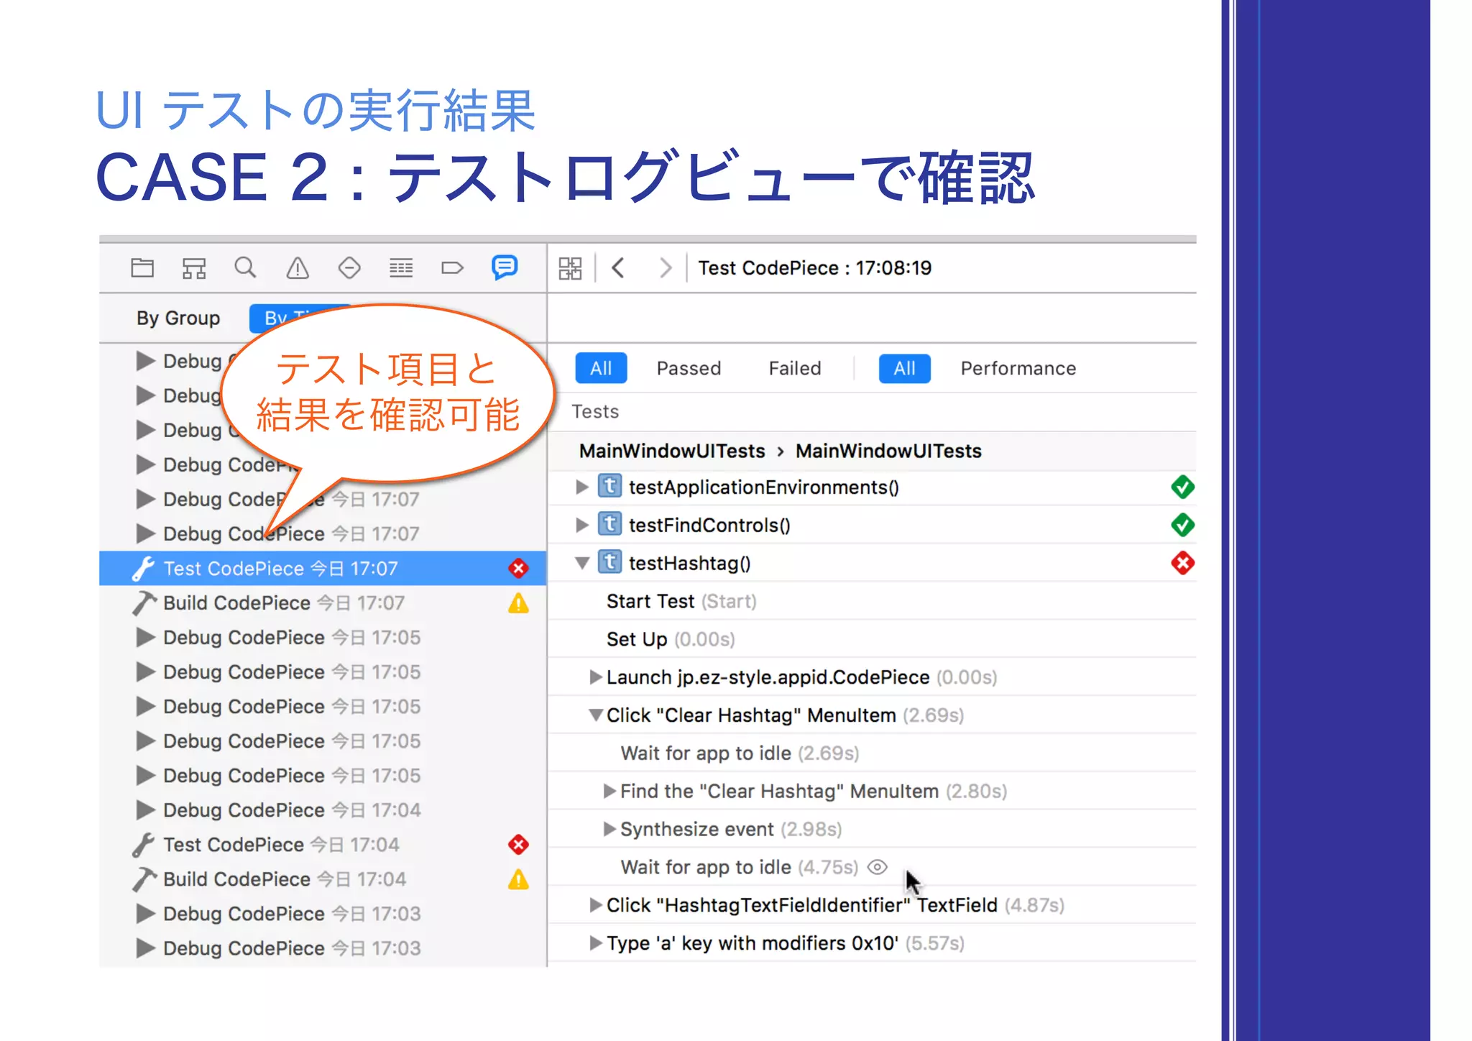Click the wrench icon of Test CodePiece 17:04
The image size is (1472, 1041).
(x=144, y=845)
